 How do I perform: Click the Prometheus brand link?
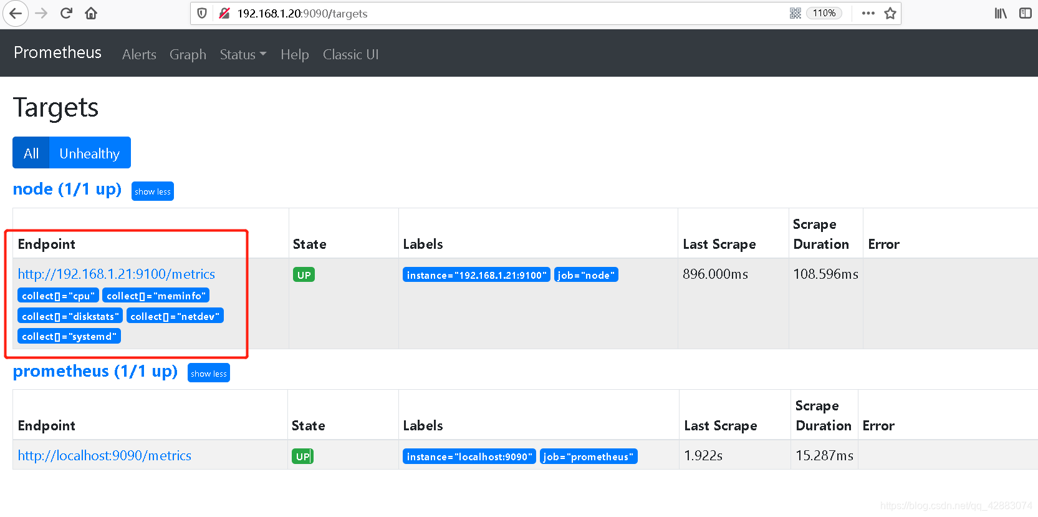click(x=57, y=53)
